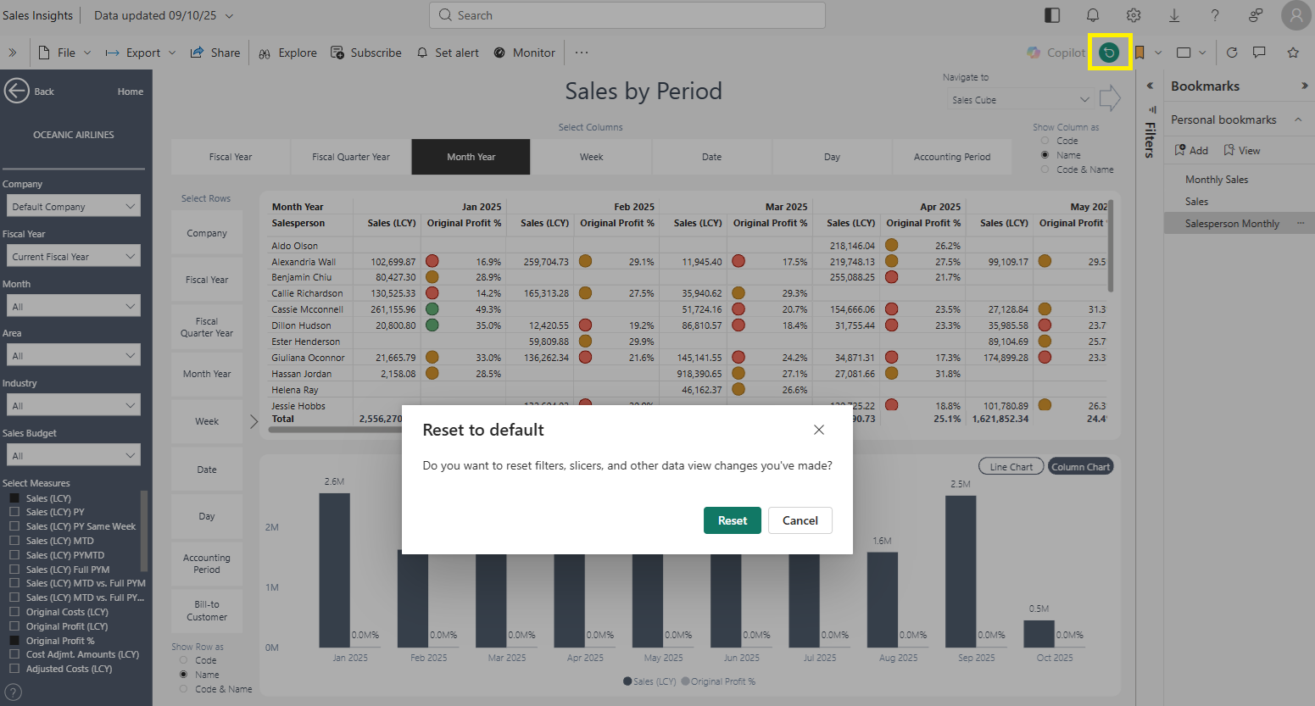1315x706 pixels.
Task: Select Code & Name column radio option
Action: pos(1045,170)
